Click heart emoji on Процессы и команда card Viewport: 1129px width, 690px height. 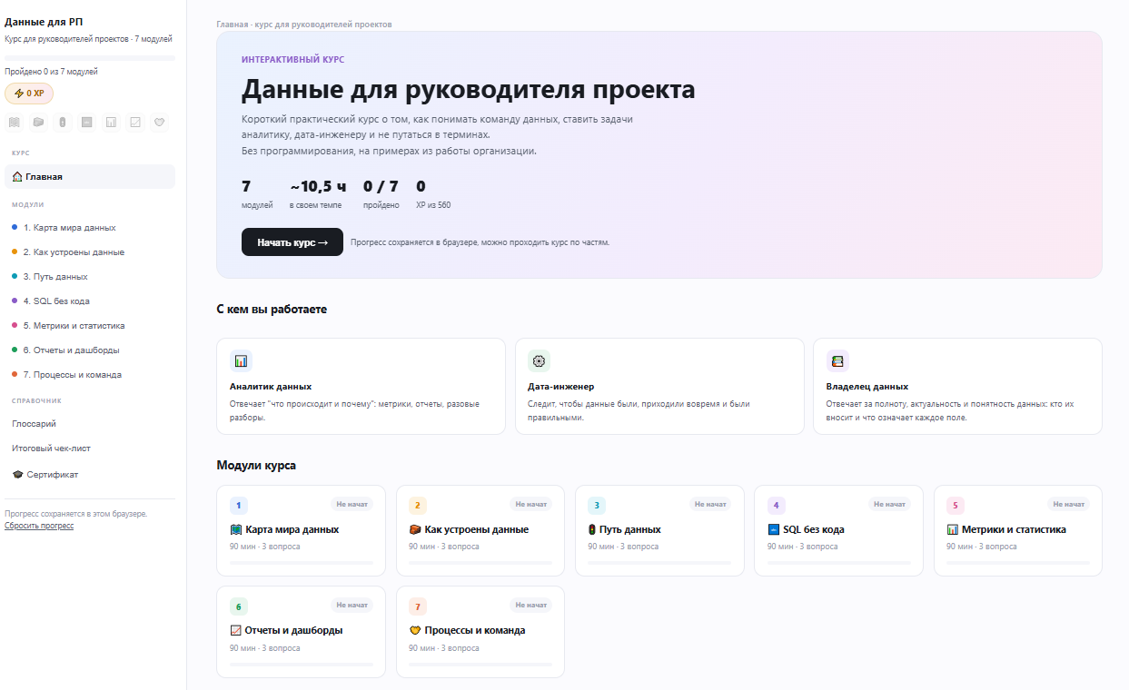(415, 630)
